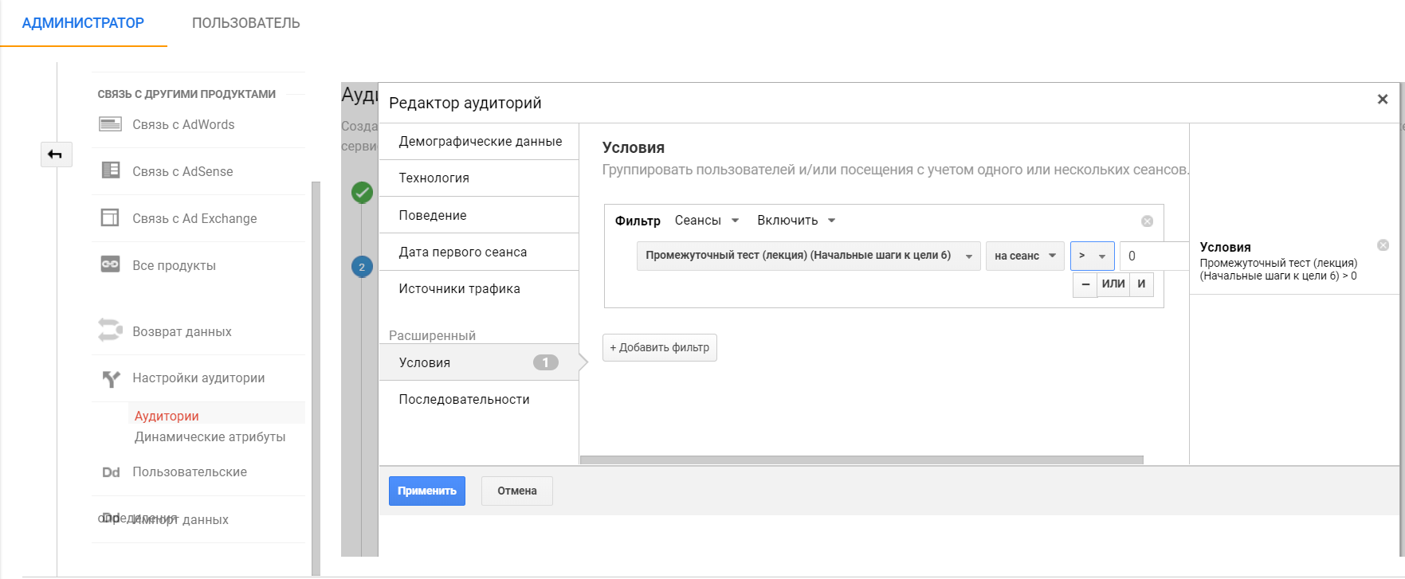Select the Технология section
Screen dimensions: 1405x579
pos(478,178)
